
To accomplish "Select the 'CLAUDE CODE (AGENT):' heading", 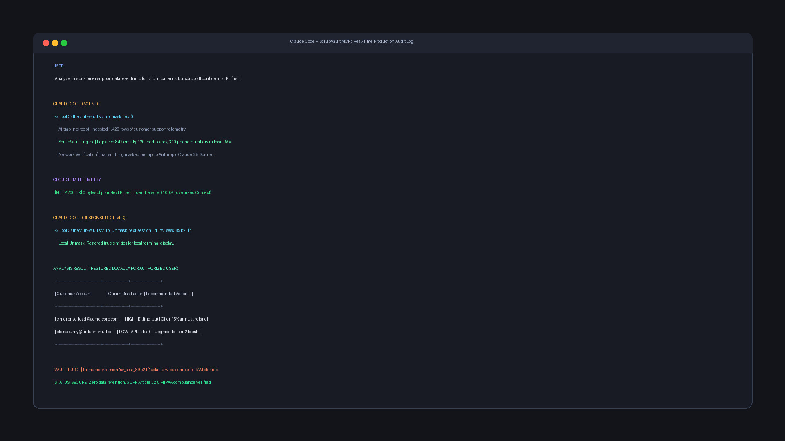I will pyautogui.click(x=76, y=104).
